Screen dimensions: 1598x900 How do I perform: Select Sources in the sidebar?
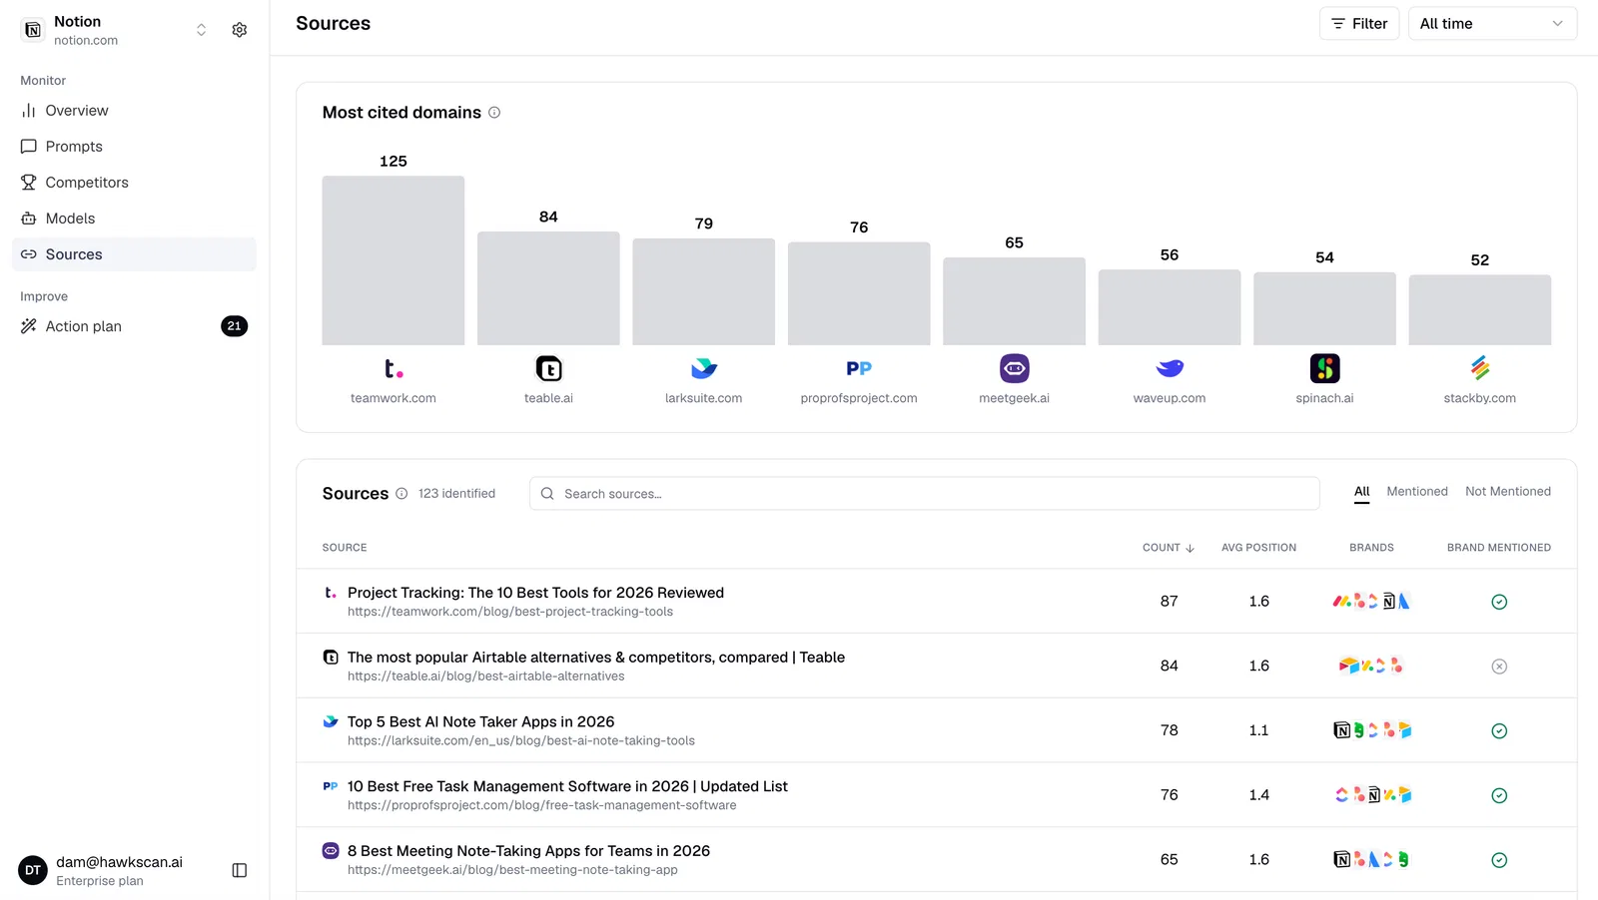pos(134,254)
